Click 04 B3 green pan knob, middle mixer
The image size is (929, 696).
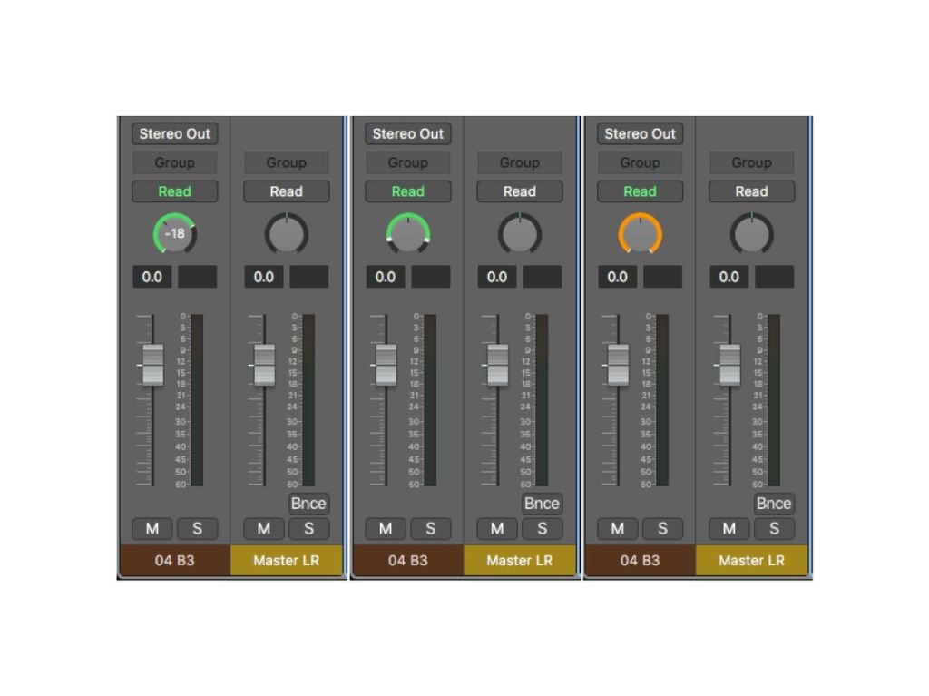(408, 233)
